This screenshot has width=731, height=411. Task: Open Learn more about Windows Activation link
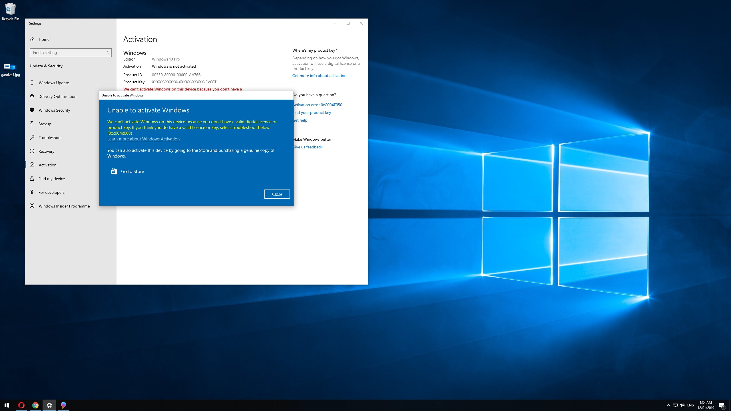pyautogui.click(x=143, y=139)
